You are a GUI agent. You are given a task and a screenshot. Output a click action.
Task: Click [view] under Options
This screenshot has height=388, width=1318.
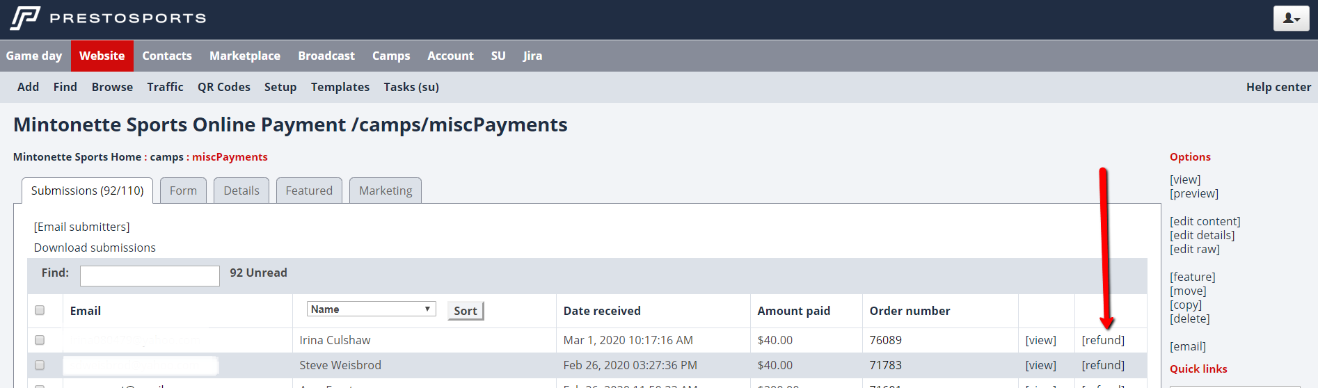(1185, 179)
